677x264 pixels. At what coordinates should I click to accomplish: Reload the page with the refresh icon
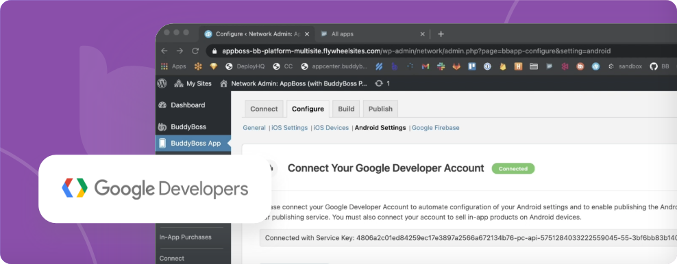195,51
